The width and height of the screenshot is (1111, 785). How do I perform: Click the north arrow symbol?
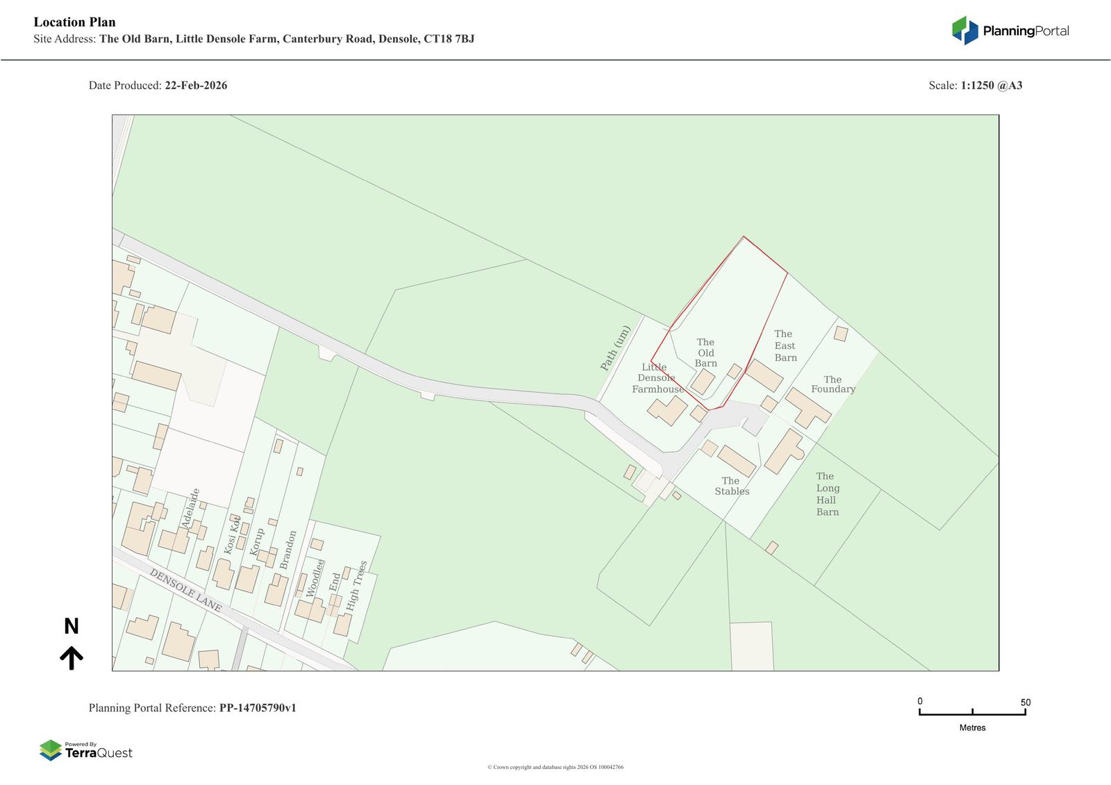pos(72,657)
